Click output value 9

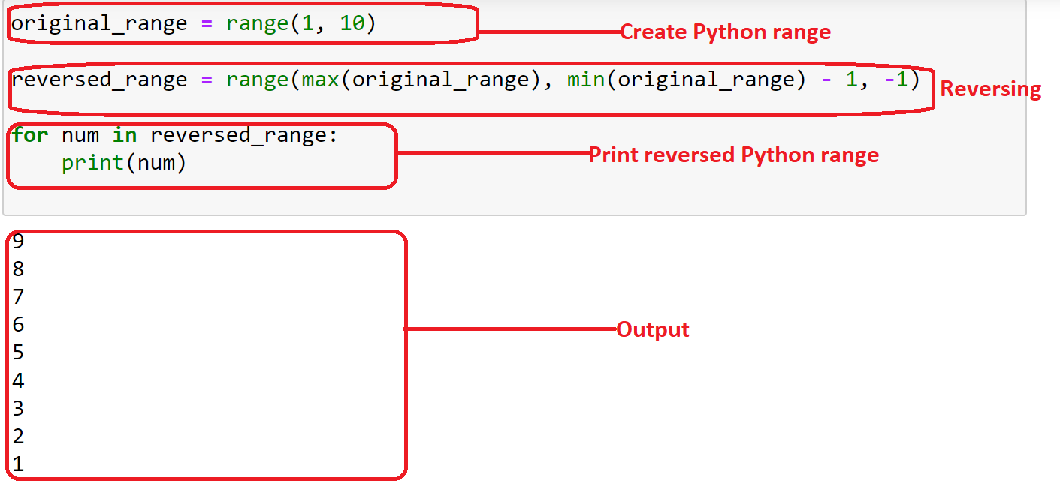click(18, 241)
